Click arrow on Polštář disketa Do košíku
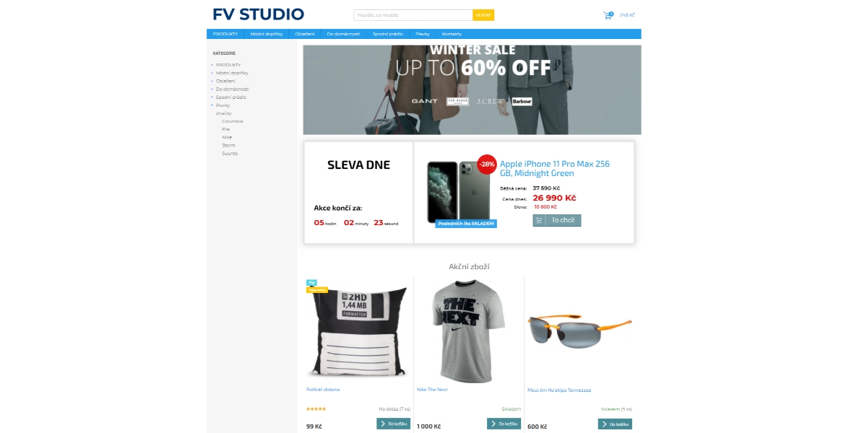Image resolution: width=867 pixels, height=433 pixels. click(383, 424)
